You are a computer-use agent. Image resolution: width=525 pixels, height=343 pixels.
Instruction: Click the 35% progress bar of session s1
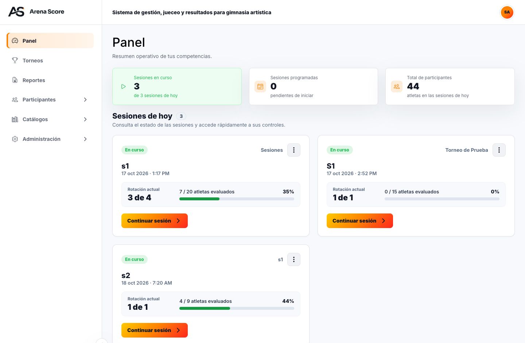[237, 199]
